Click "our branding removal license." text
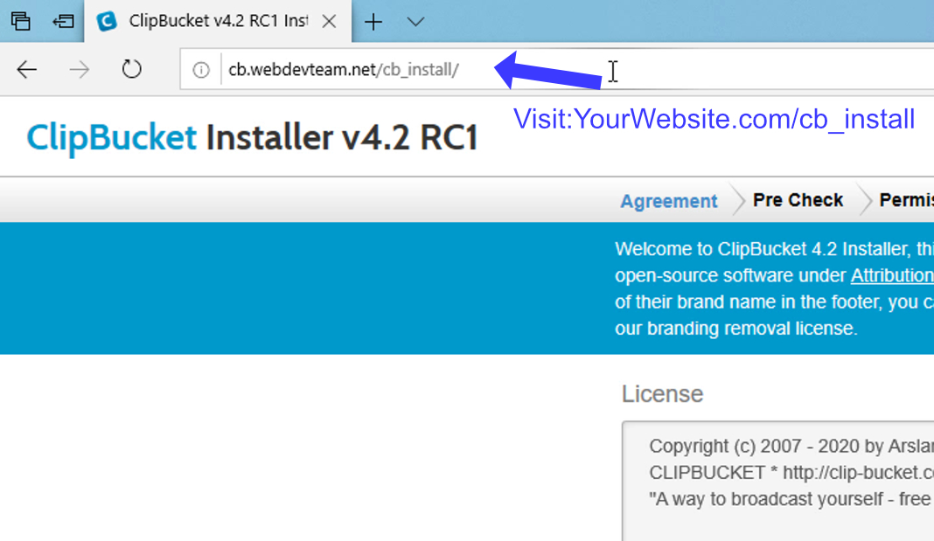The image size is (934, 541). [x=736, y=329]
